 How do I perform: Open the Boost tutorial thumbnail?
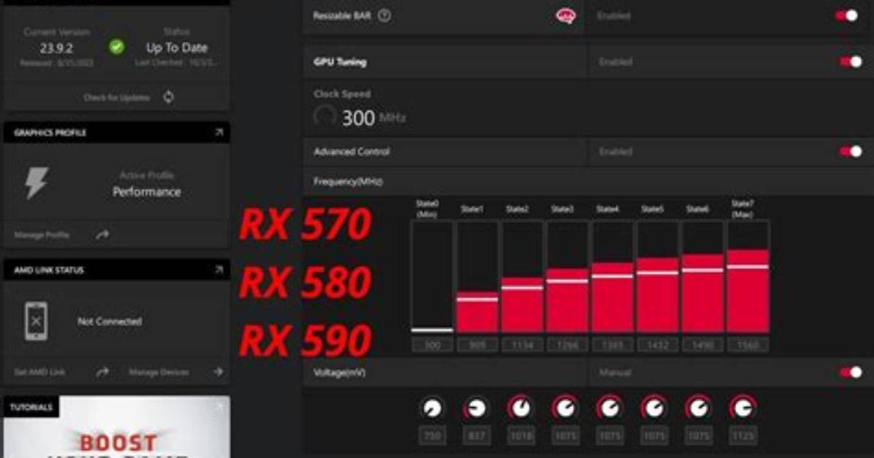(x=116, y=427)
